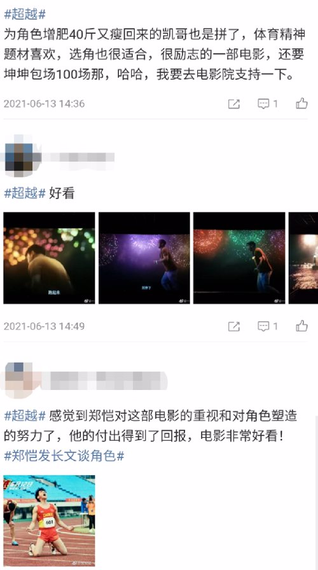View the purple fireworks runner image
This screenshot has width=318, height=570.
pyautogui.click(x=144, y=258)
